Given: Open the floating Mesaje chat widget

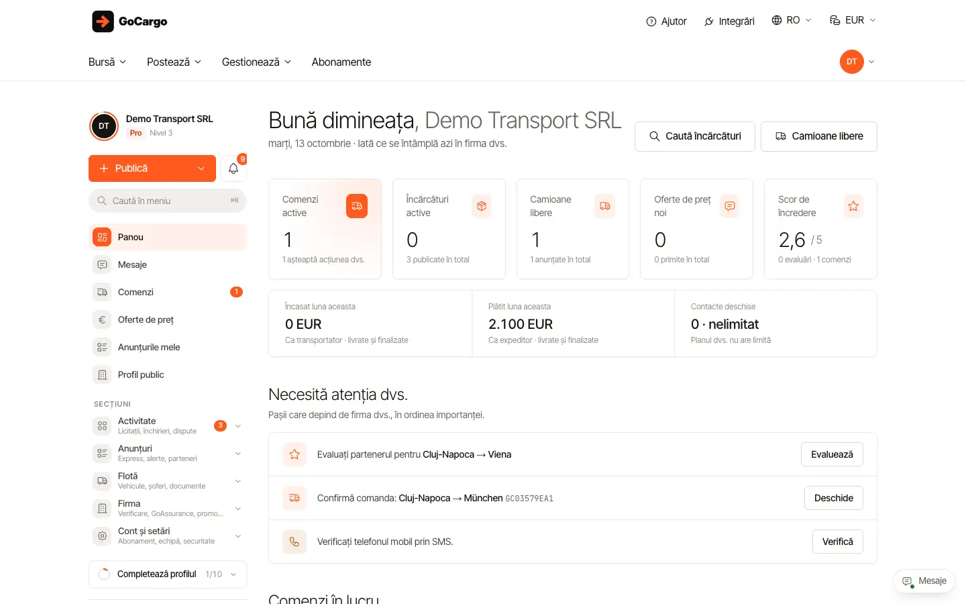Looking at the screenshot, I should (924, 581).
